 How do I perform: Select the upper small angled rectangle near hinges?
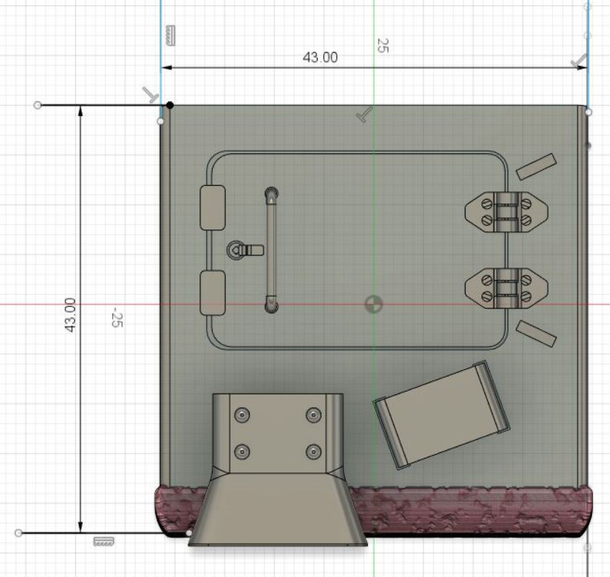[x=536, y=167]
